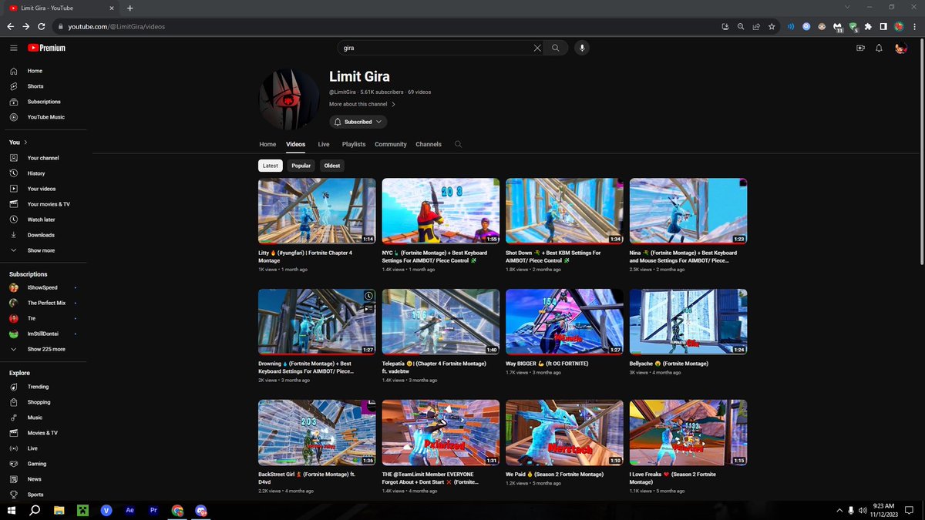Switch to the Playlists tab
925x520 pixels.
point(354,144)
